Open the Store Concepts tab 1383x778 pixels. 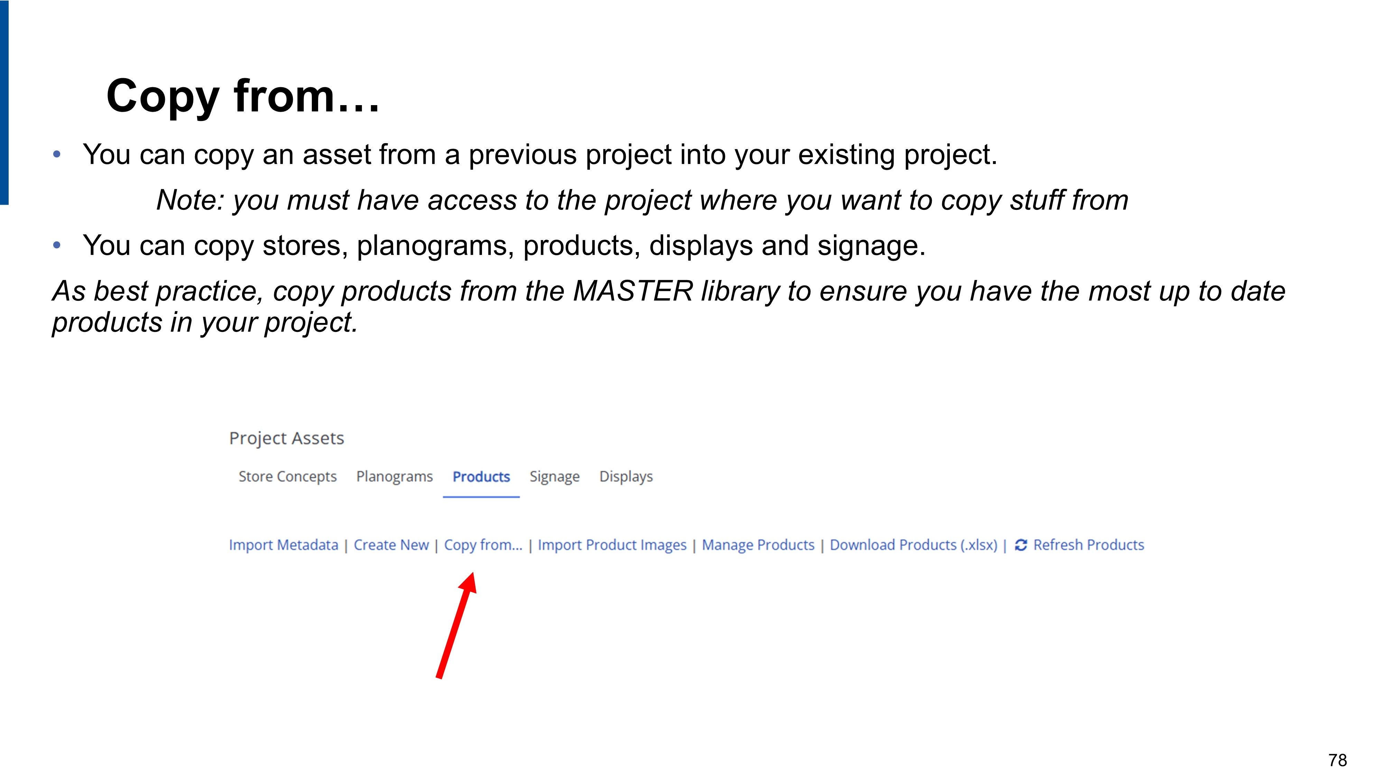pos(287,476)
